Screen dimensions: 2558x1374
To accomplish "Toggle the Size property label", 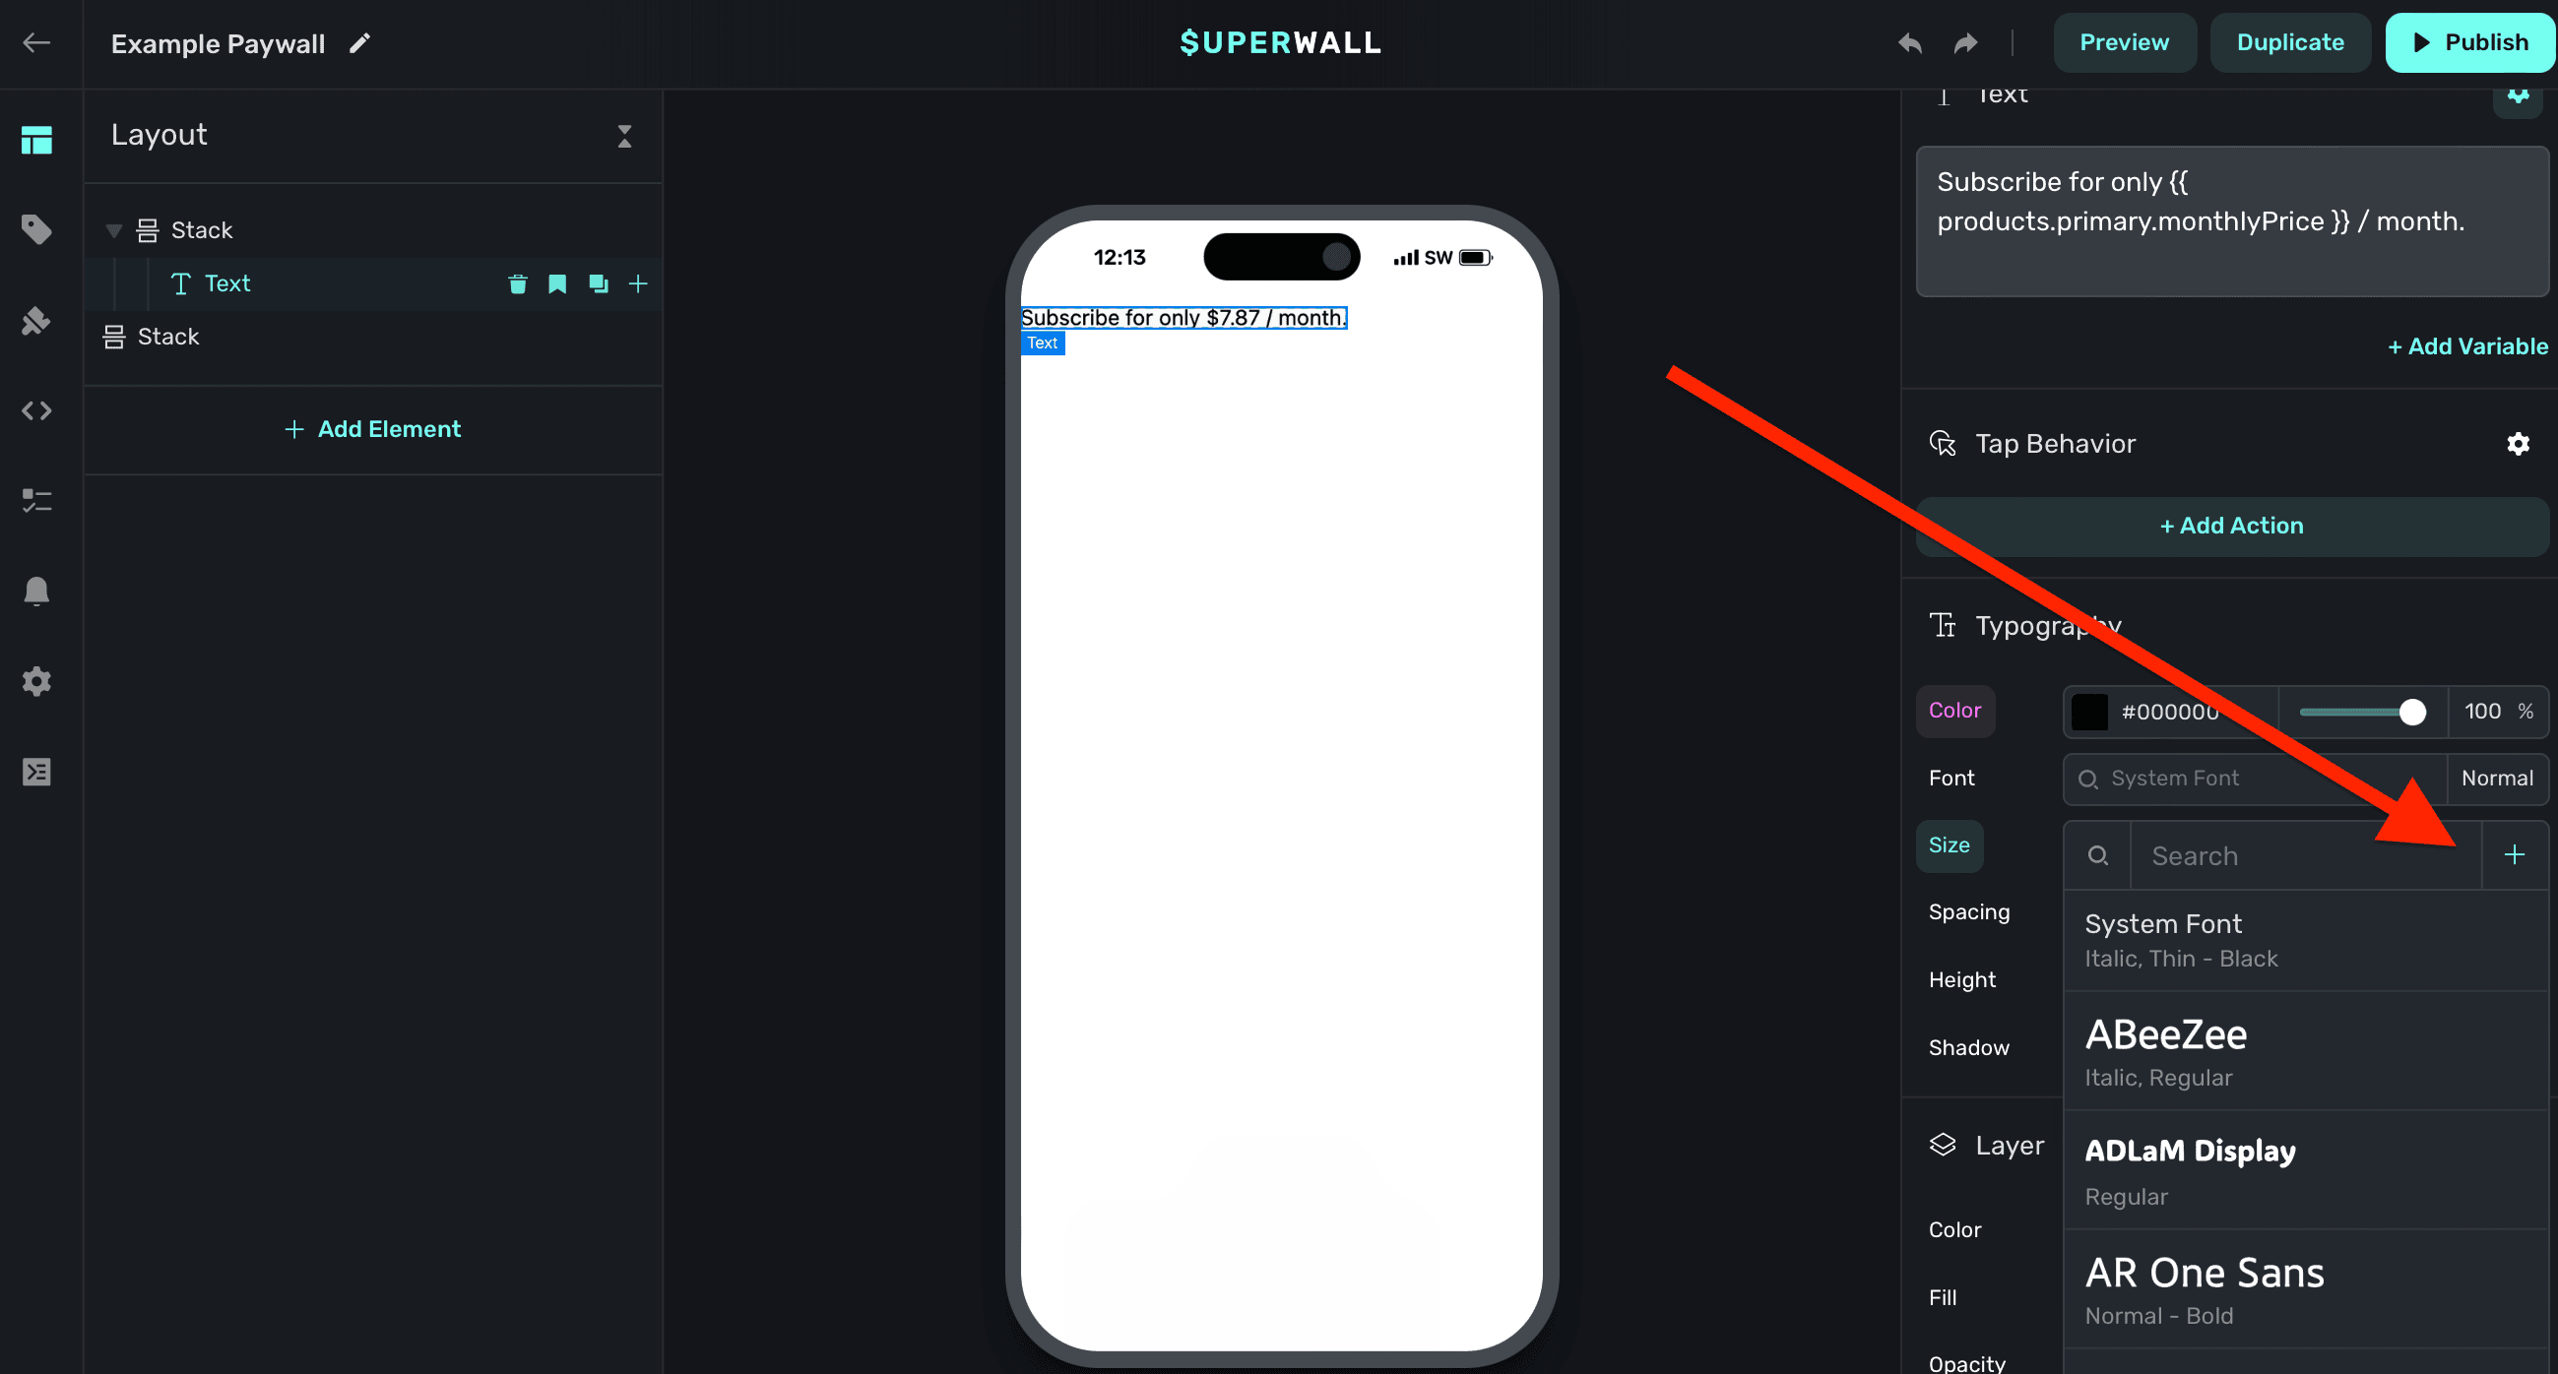I will (1949, 844).
